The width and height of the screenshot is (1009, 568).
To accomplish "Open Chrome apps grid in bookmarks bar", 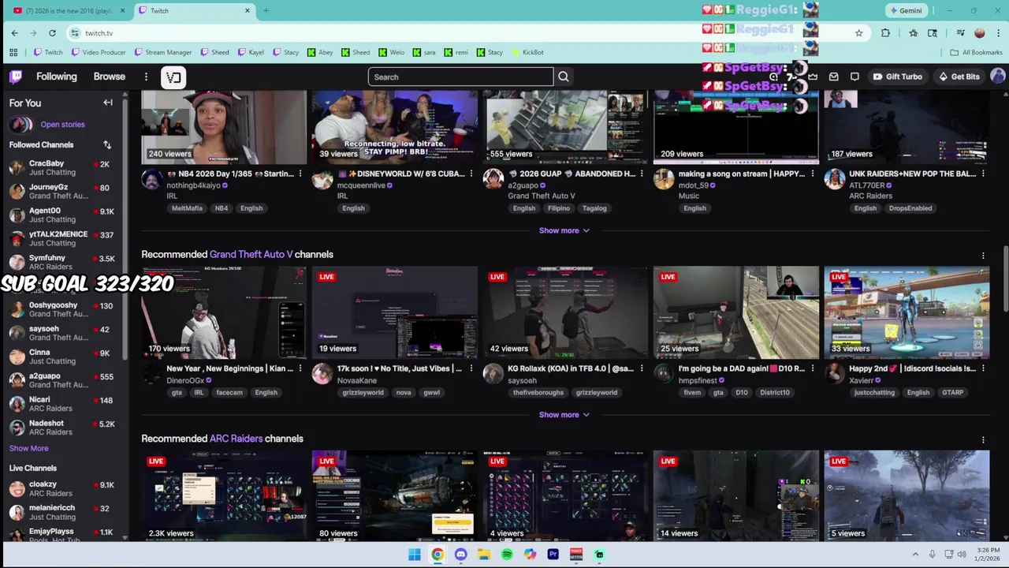I will pyautogui.click(x=13, y=52).
